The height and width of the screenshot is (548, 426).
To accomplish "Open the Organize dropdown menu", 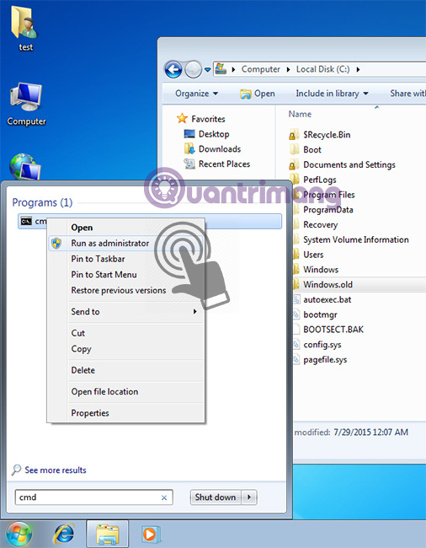I will (x=196, y=94).
